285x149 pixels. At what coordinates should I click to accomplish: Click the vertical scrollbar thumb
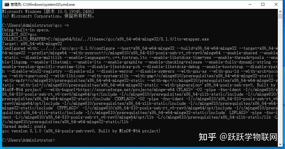pos(280,16)
